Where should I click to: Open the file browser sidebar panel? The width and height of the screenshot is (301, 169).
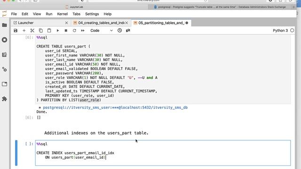tap(4, 25)
